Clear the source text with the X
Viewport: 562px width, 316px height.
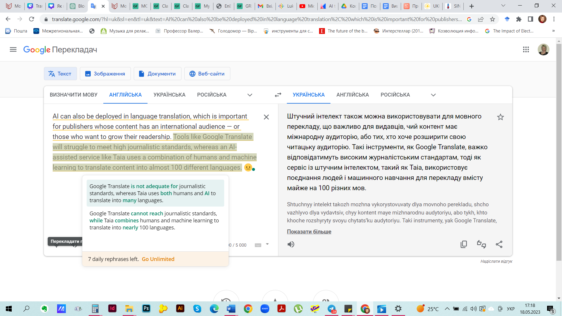tap(266, 117)
